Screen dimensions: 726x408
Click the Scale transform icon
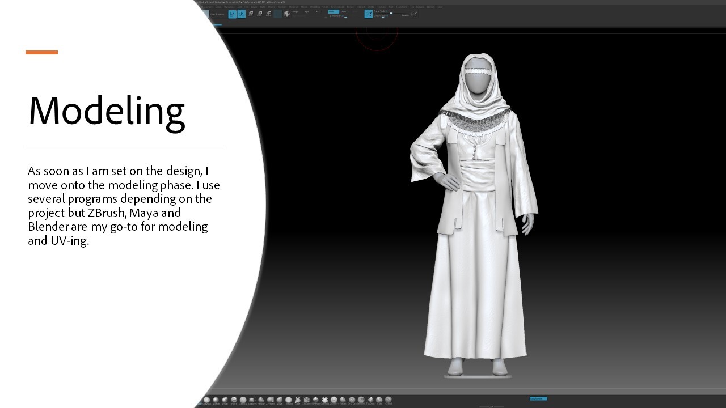click(259, 14)
